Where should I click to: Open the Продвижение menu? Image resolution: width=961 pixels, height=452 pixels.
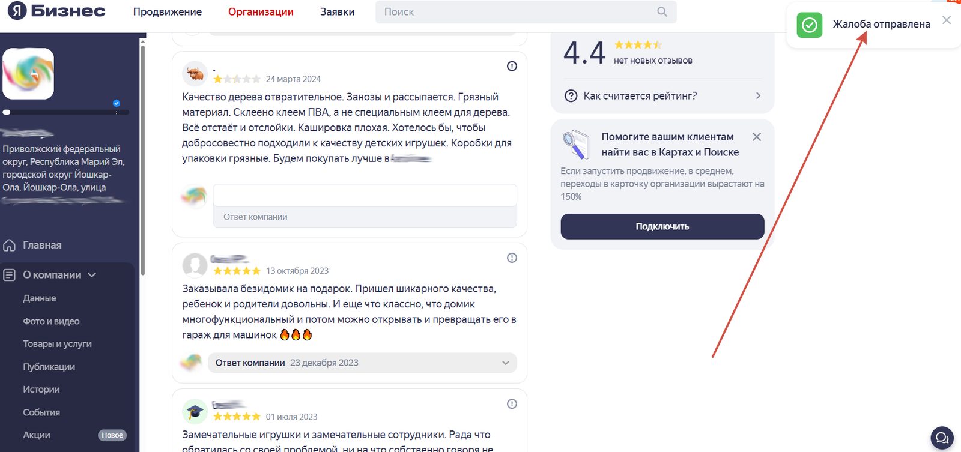click(168, 12)
